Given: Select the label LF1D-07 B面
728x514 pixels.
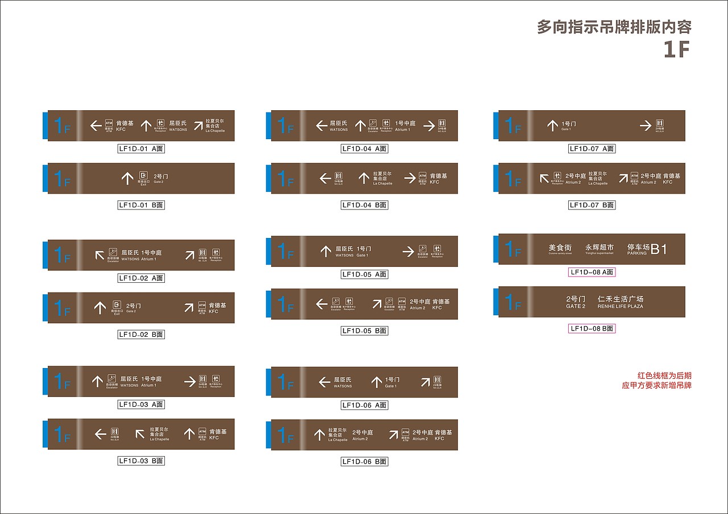Looking at the screenshot, I should tap(592, 205).
